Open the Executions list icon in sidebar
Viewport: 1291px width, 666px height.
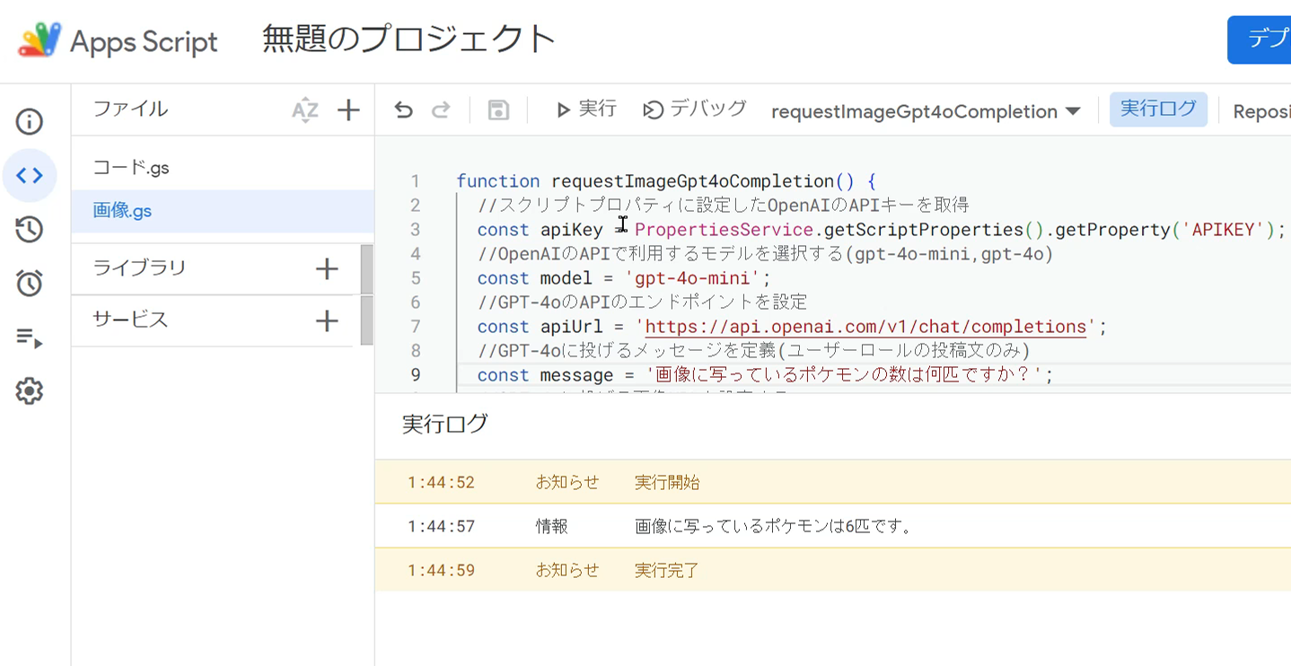pyautogui.click(x=30, y=337)
